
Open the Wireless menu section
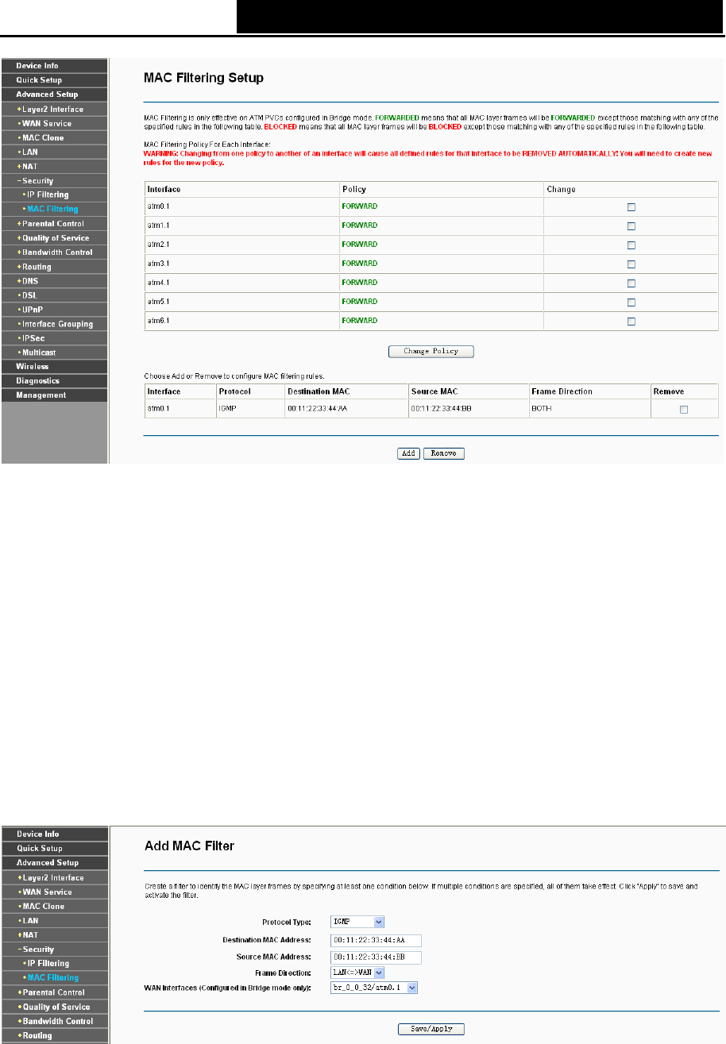point(54,367)
